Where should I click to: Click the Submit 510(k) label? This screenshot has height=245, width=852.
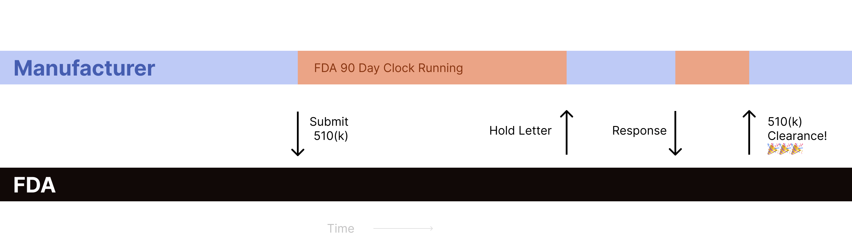(x=329, y=129)
